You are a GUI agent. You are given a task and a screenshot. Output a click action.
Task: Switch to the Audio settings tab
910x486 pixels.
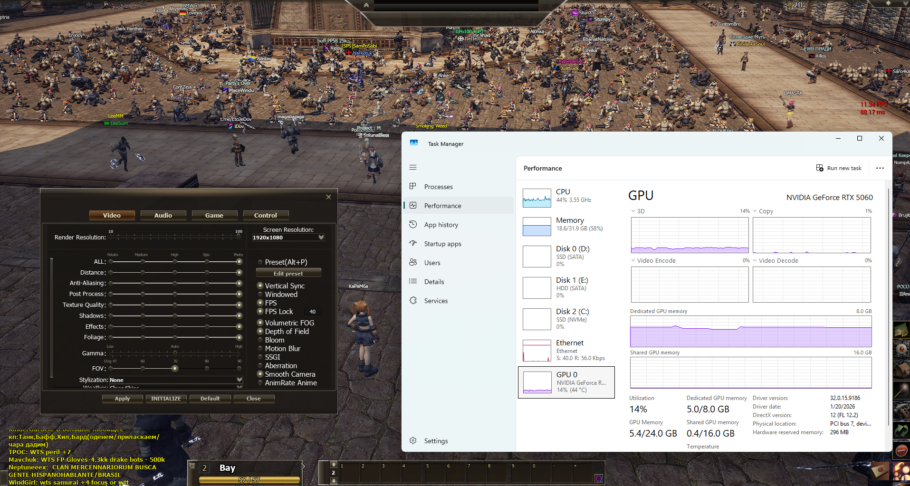point(163,215)
